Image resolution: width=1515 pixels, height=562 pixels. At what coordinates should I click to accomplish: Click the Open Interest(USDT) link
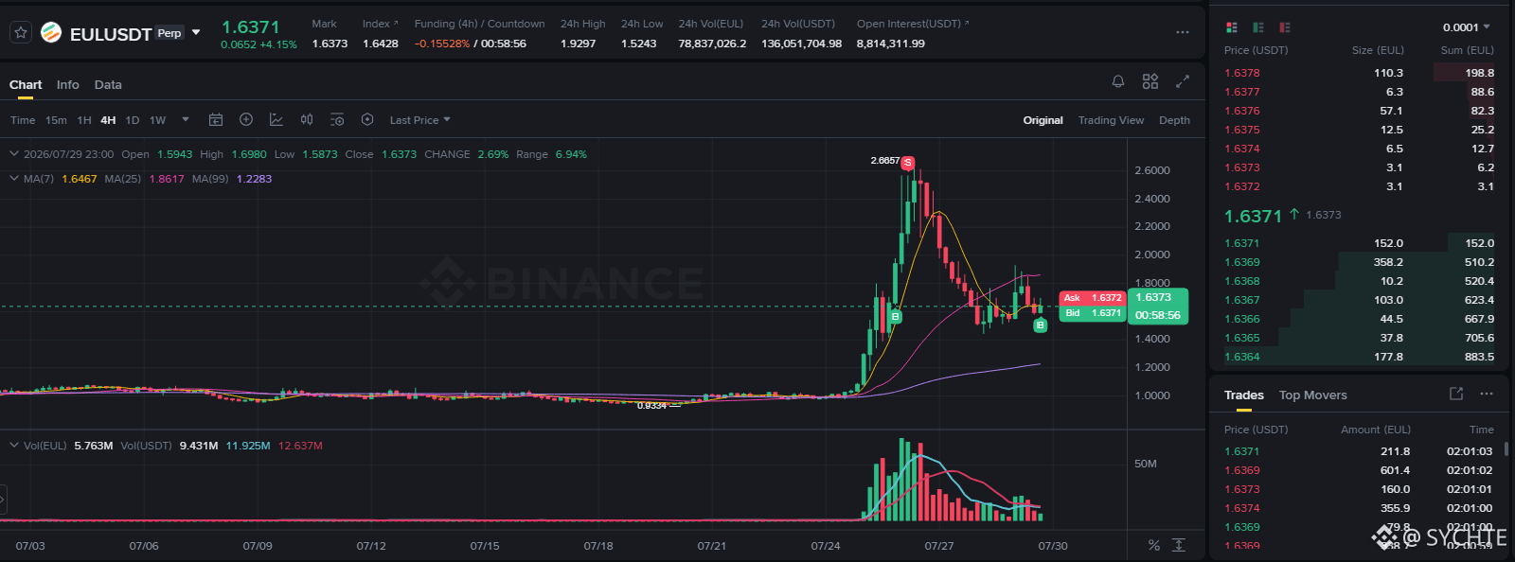[913, 24]
